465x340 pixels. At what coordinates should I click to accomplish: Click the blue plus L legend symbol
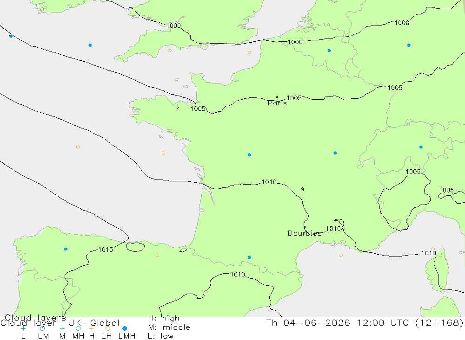tap(23, 328)
